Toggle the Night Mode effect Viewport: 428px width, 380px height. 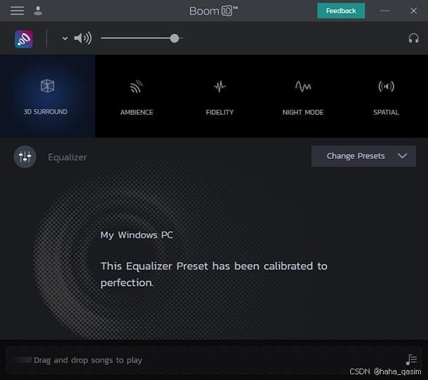pyautogui.click(x=303, y=96)
